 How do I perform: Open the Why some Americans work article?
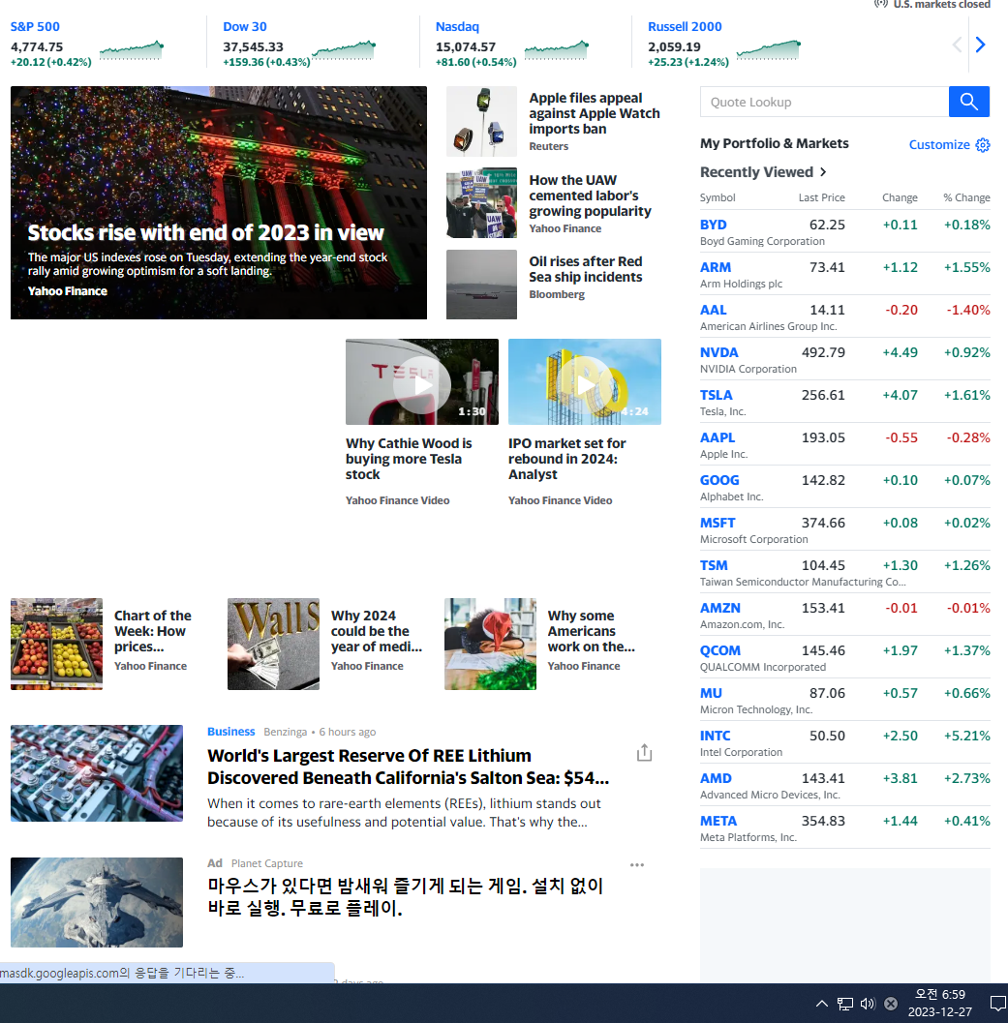[592, 631]
